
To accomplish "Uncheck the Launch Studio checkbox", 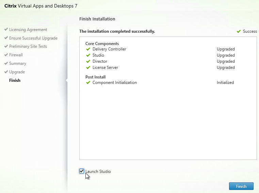I will (x=82, y=171).
